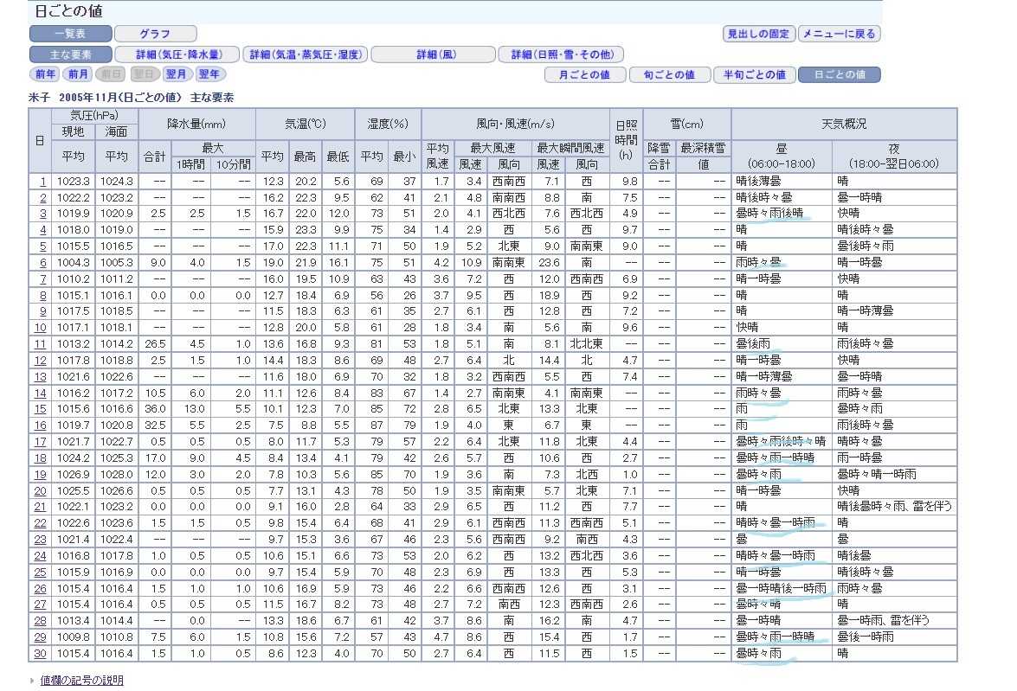Open the day 7 link
This screenshot has height=691, width=1017.
point(43,278)
